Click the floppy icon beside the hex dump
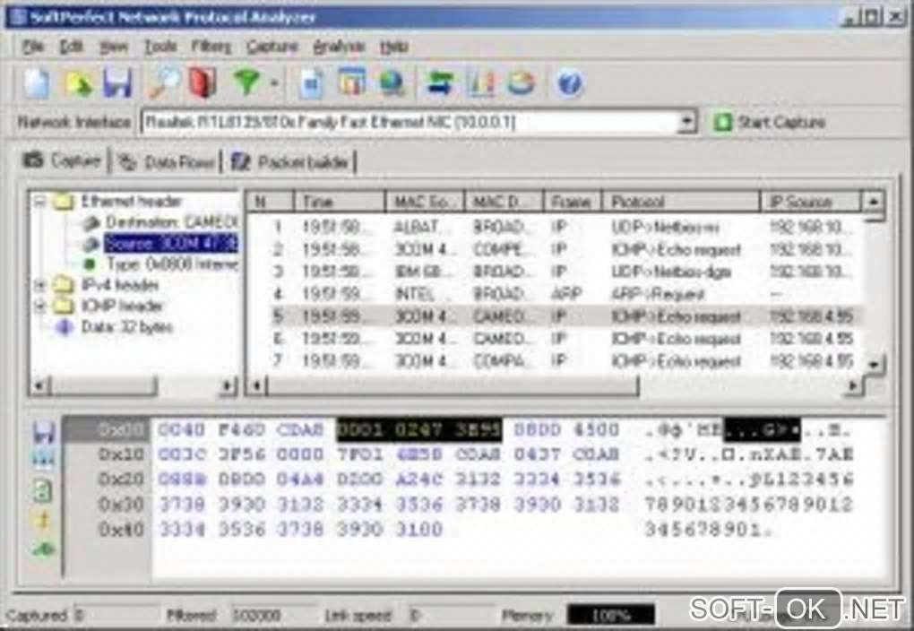914x631 pixels. click(44, 432)
